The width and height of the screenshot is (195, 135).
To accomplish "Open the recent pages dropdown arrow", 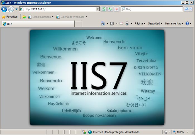I will click(16, 9).
